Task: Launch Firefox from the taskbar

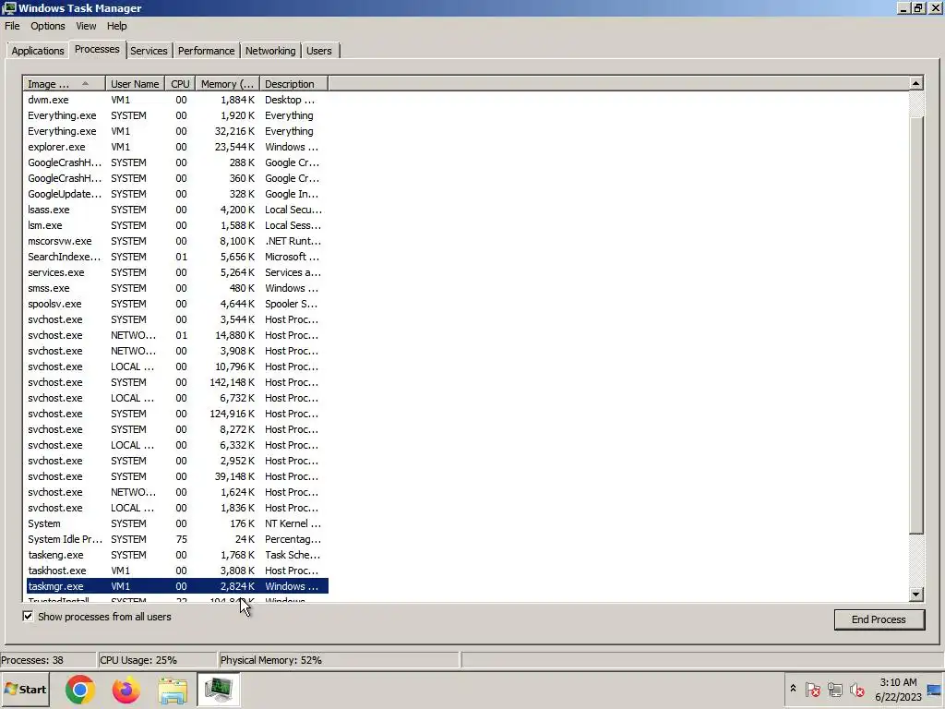Action: 126,690
